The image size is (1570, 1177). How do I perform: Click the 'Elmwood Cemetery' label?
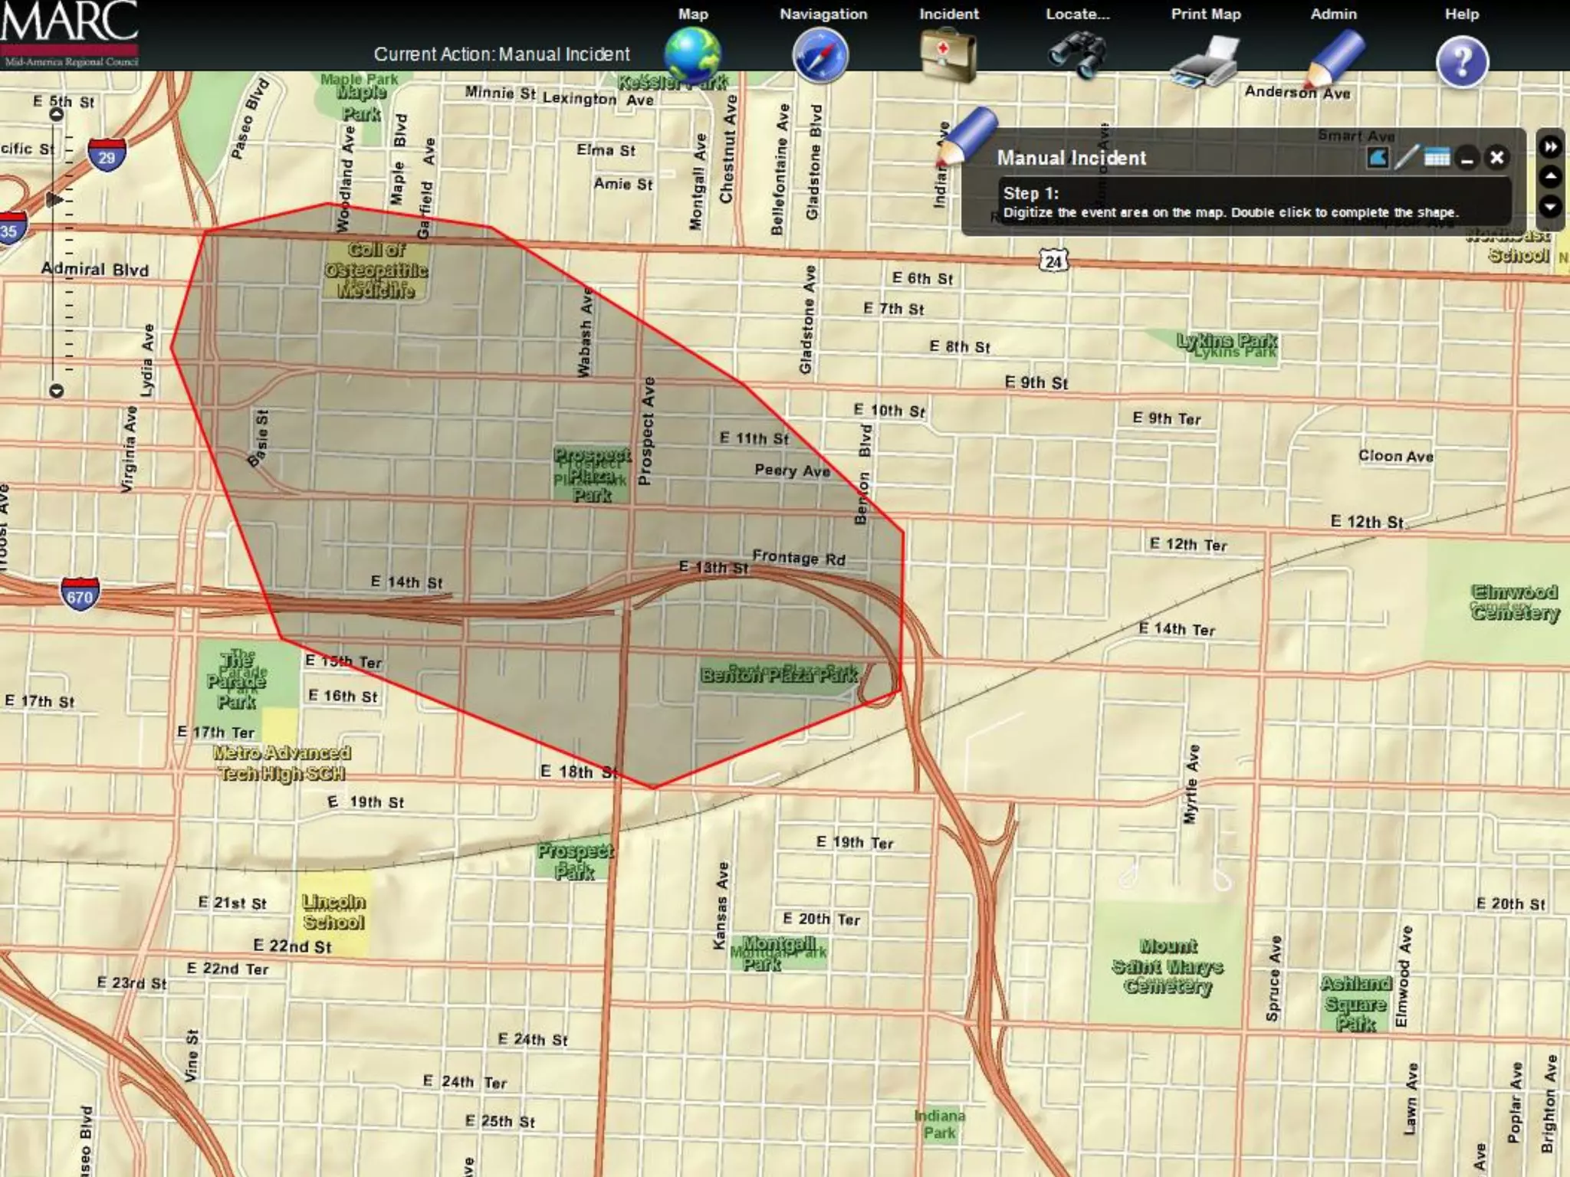point(1515,602)
